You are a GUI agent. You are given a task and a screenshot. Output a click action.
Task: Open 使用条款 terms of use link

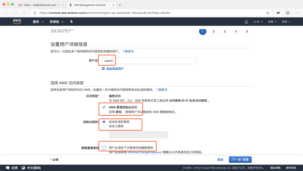[x=291, y=168]
